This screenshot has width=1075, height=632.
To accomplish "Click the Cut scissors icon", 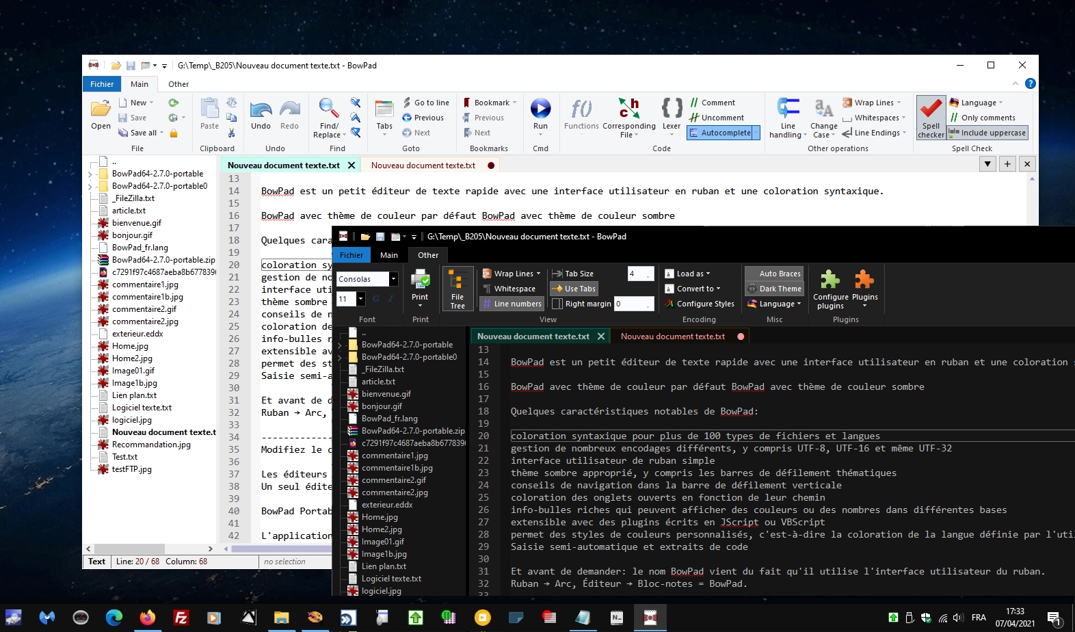I will 231,133.
